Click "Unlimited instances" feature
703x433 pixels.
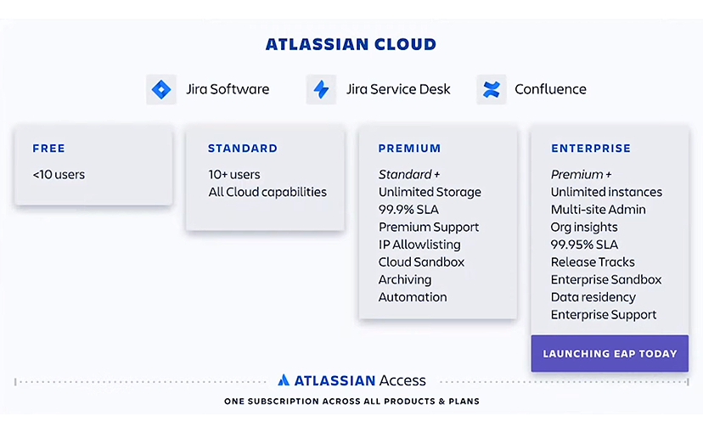[x=606, y=192]
